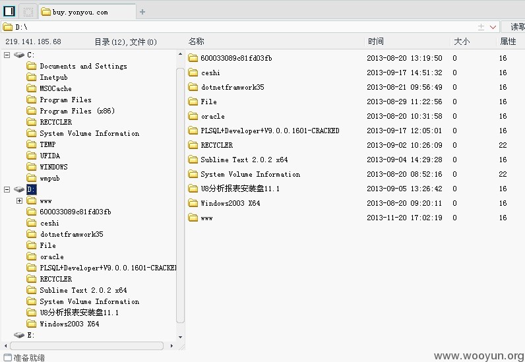Select Documents and Settings folder in tree
This screenshot has width=525, height=362.
click(x=83, y=67)
